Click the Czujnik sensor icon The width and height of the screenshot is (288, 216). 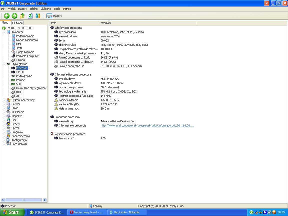pos(13,60)
